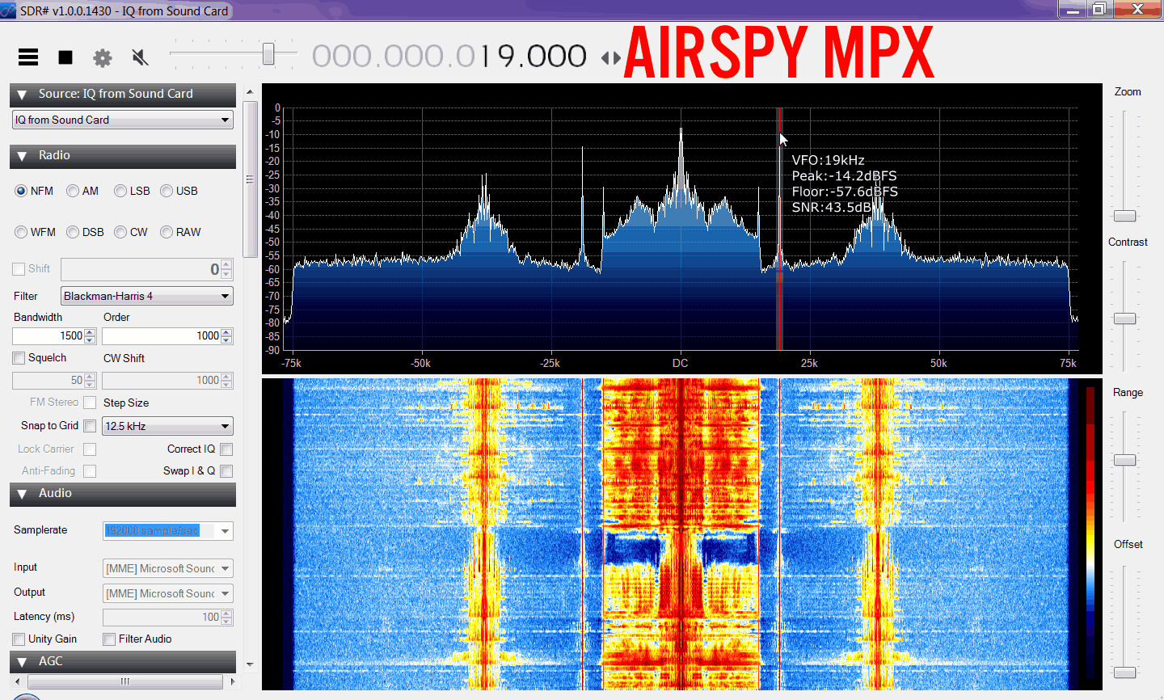Click the Zoom slider handle
This screenshot has height=700, width=1164.
click(x=1124, y=216)
